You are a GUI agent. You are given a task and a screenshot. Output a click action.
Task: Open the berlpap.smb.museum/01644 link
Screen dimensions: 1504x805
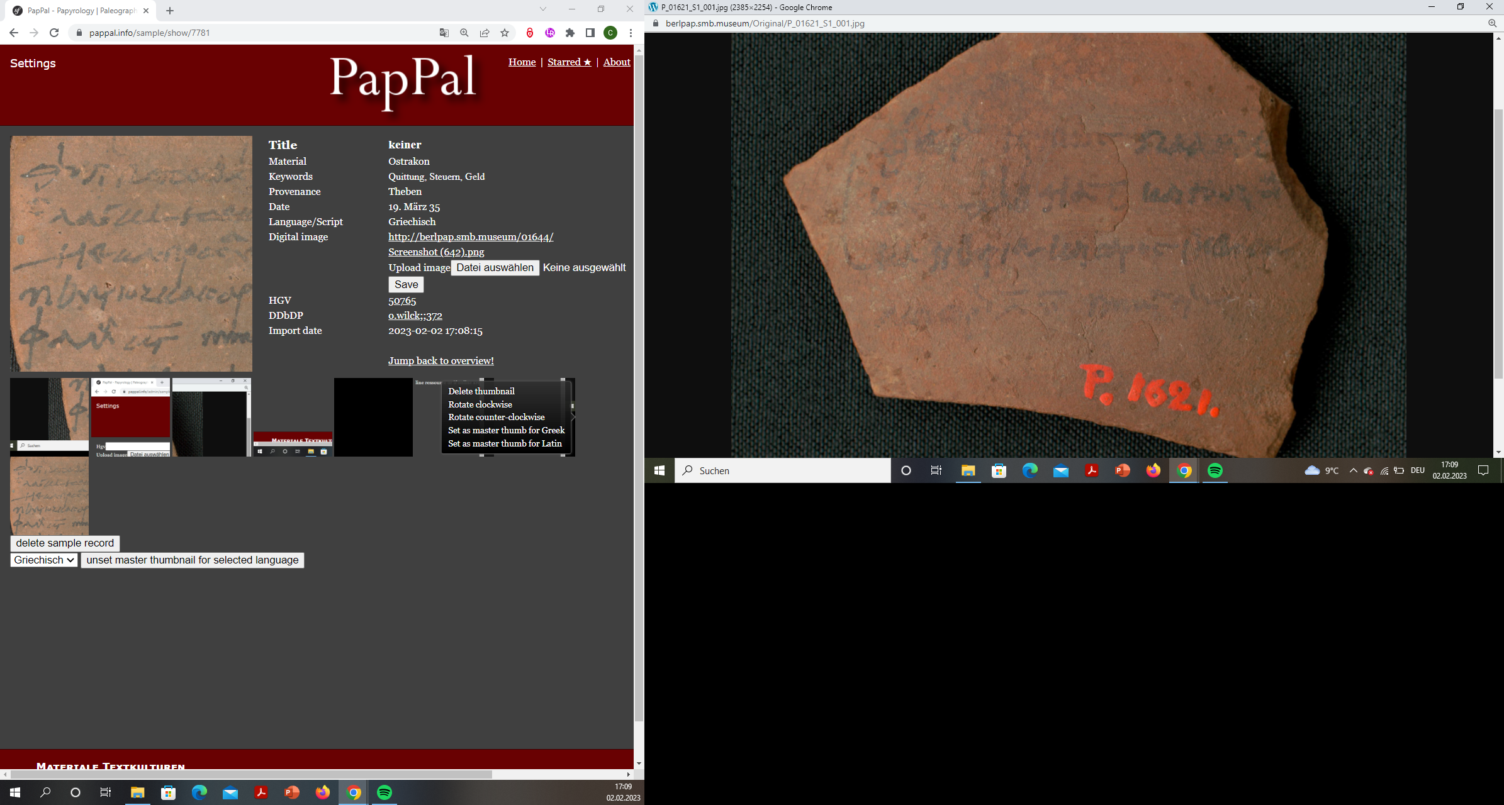(x=471, y=237)
